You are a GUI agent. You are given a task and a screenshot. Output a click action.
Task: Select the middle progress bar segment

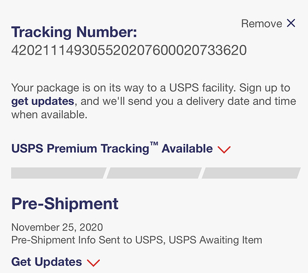tap(154, 173)
